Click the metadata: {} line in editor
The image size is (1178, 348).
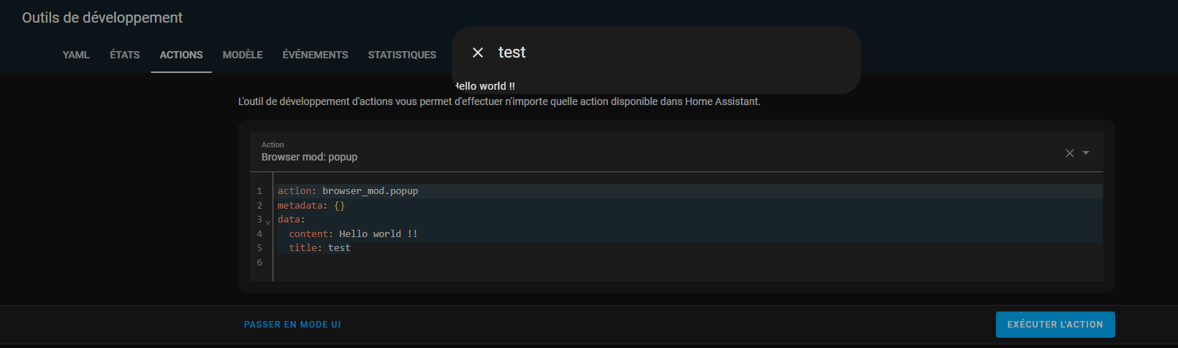pos(311,206)
